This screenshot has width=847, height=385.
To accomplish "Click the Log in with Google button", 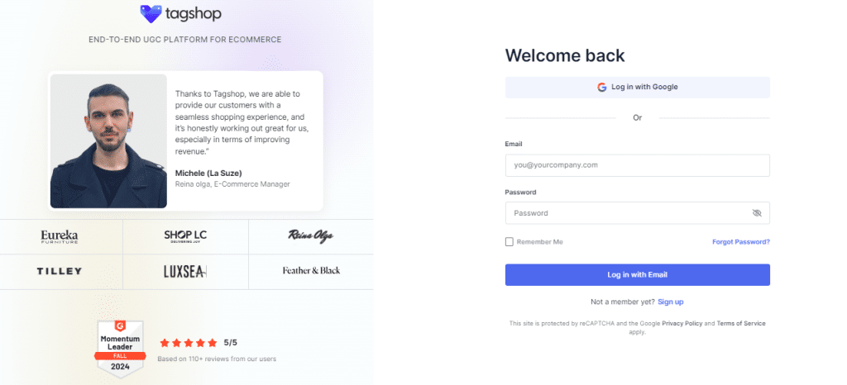I will (x=637, y=87).
